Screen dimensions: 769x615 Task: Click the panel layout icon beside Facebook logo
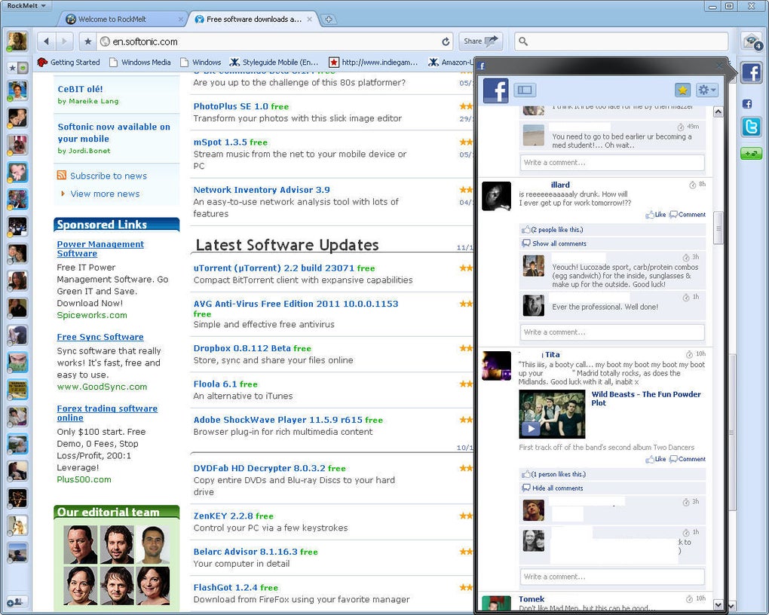pyautogui.click(x=525, y=90)
